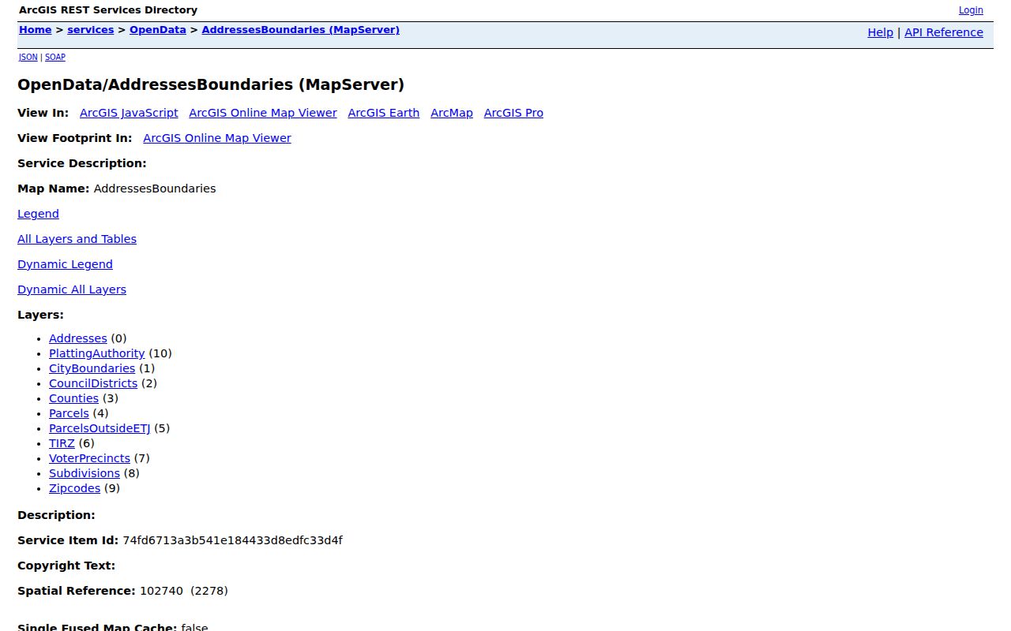Open service in ArcGIS Online Map Viewer
Image resolution: width=1011 pixels, height=631 pixels.
(263, 113)
